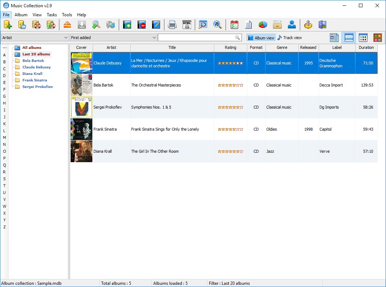The image size is (386, 287).
Task: Click the HTML export icon
Action: (x=187, y=25)
